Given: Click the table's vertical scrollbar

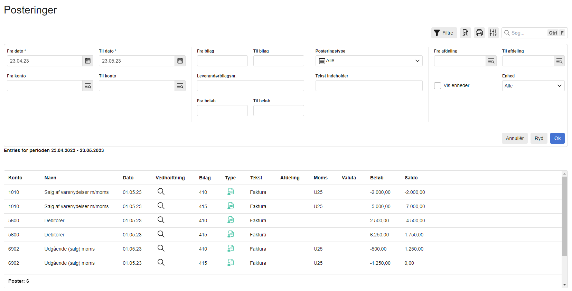Looking at the screenshot, I should [564, 216].
